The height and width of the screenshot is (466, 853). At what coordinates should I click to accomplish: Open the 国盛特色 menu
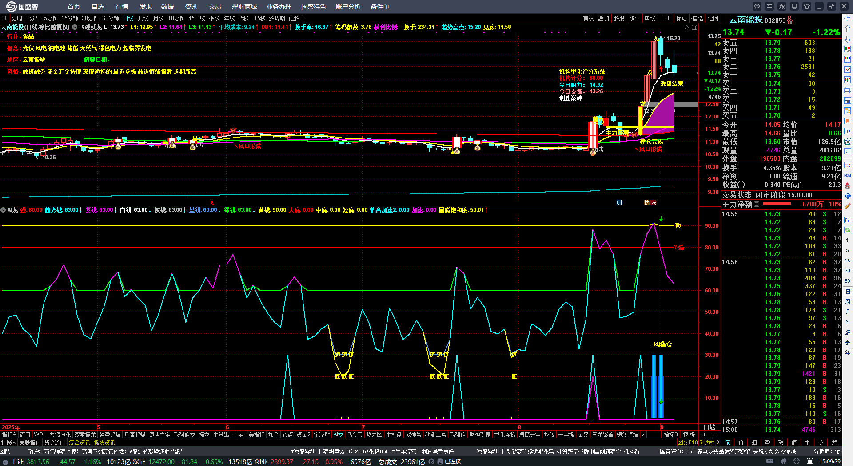[x=314, y=7]
